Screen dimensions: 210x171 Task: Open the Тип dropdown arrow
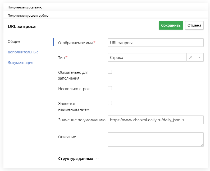pyautogui.click(x=199, y=57)
